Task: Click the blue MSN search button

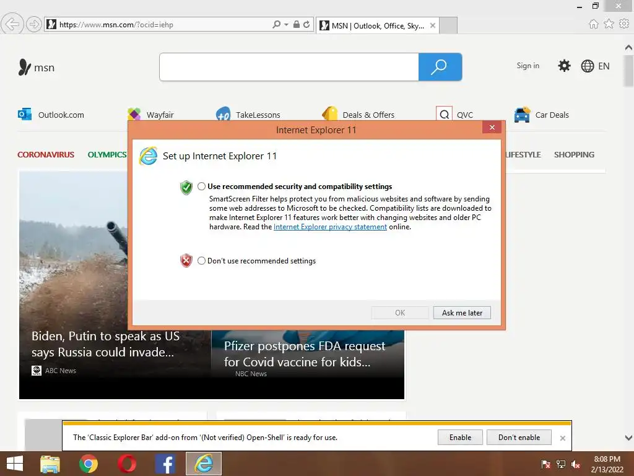Action: tap(440, 67)
